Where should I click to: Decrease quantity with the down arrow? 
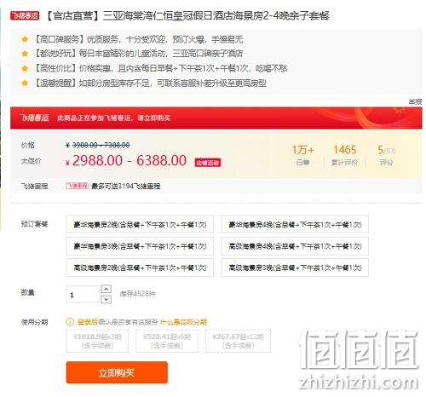pos(106,299)
